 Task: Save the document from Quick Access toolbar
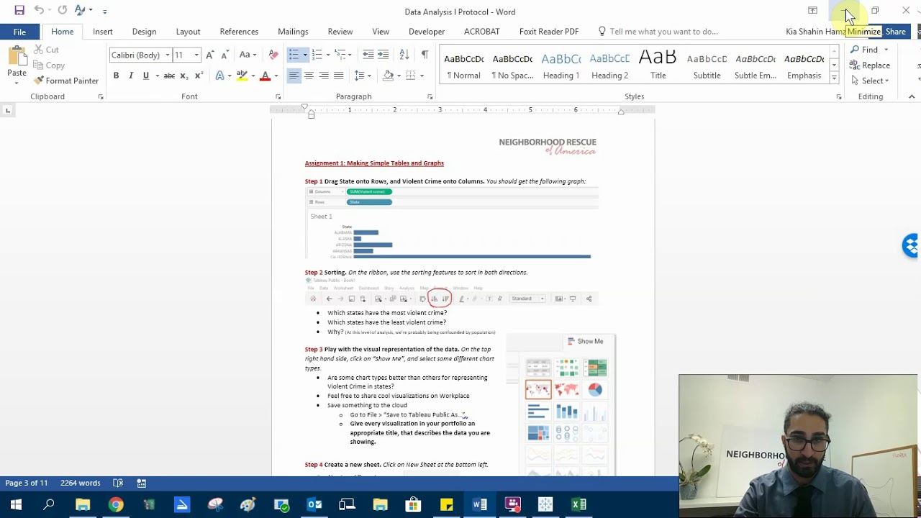tap(19, 11)
